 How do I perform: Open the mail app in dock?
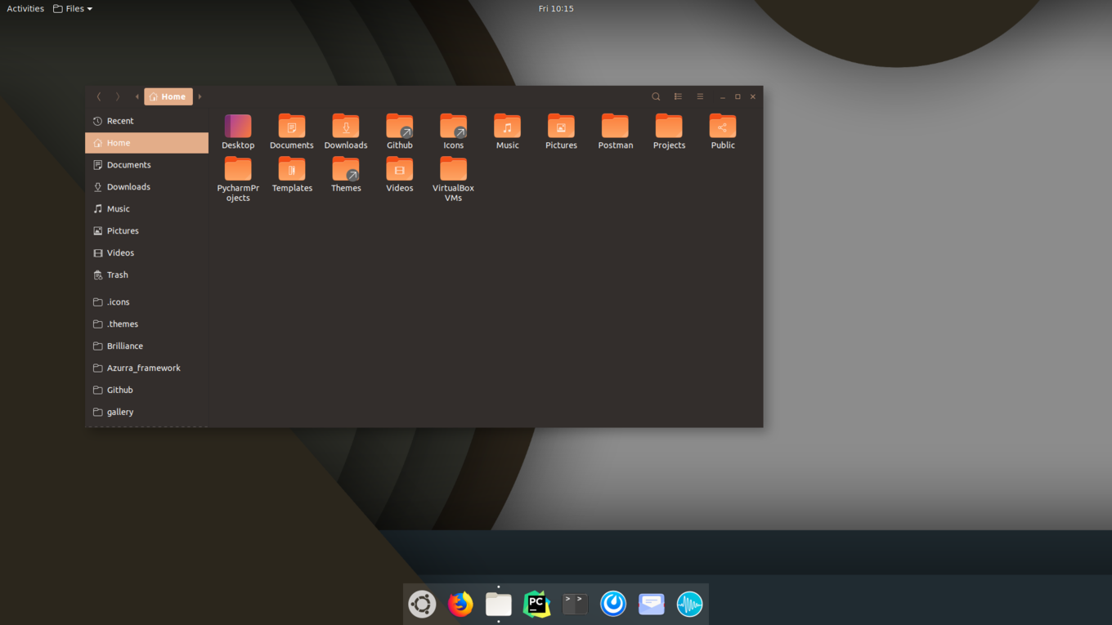pos(652,605)
